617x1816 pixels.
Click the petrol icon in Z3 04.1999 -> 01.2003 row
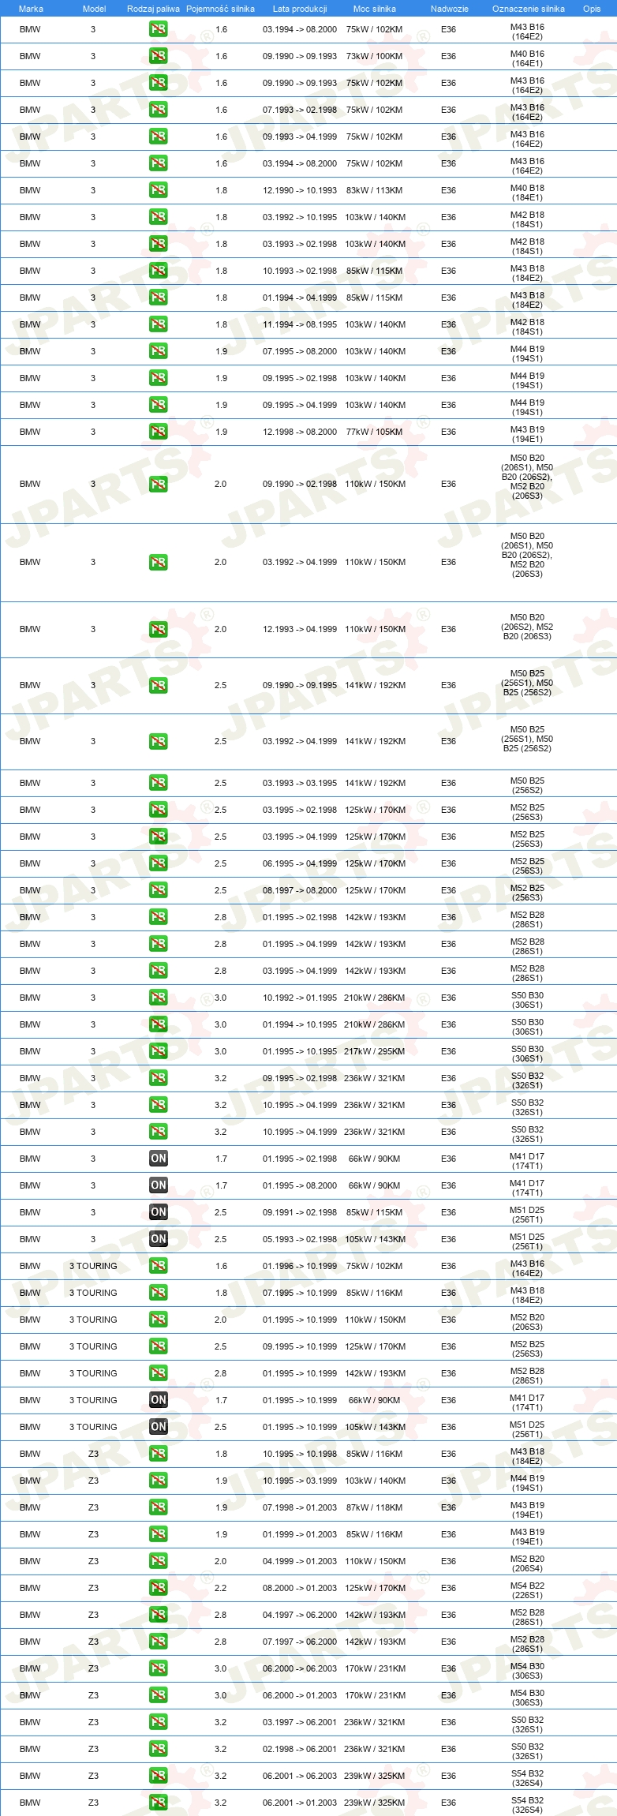click(x=158, y=1561)
